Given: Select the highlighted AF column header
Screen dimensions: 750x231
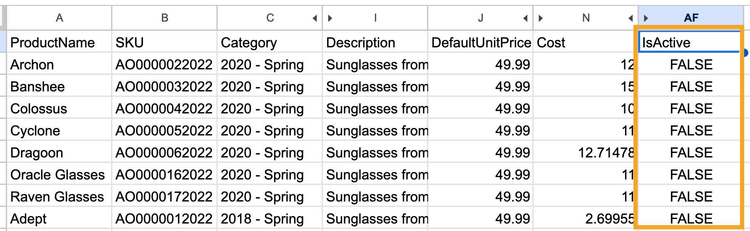Looking at the screenshot, I should pyautogui.click(x=691, y=18).
